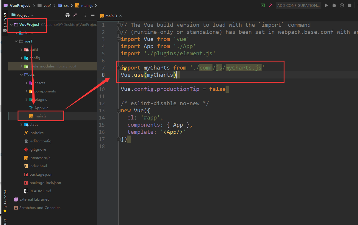358x225 pixels.
Task: Expand the node_modules folder
Action: [x=21, y=66]
